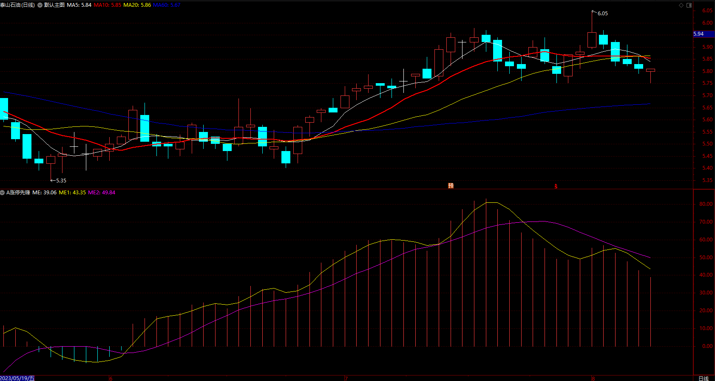Click month marker 8 on the time axis
715x381 pixels.
[x=593, y=378]
